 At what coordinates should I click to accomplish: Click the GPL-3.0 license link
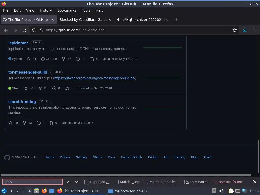49,59
